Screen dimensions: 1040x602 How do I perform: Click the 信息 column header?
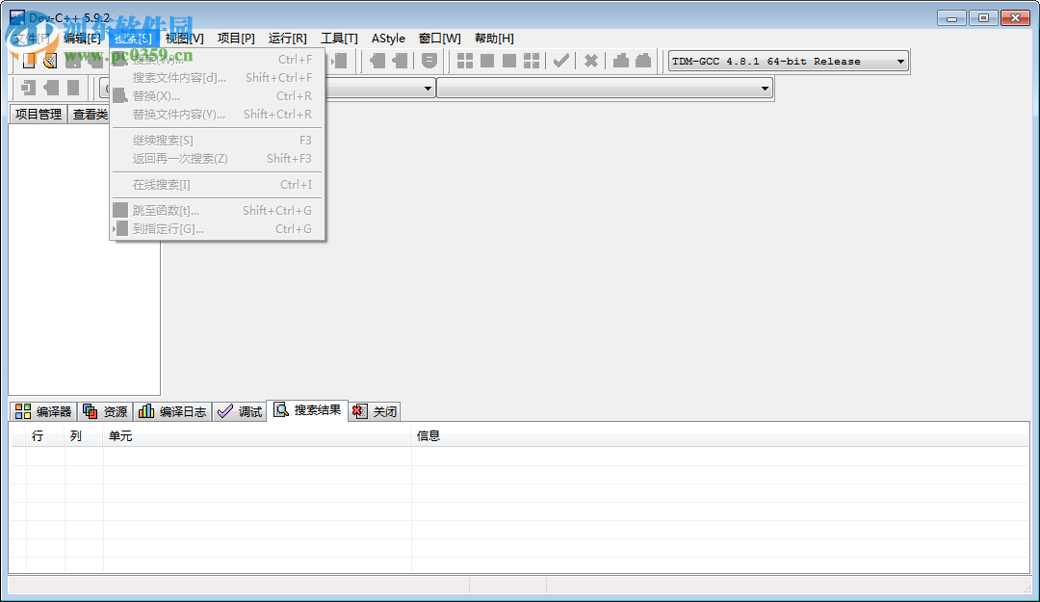[427, 435]
